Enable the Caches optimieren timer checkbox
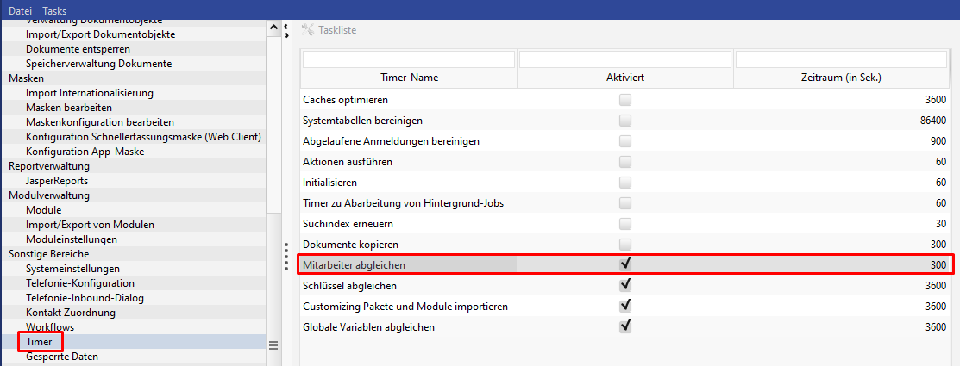The width and height of the screenshot is (960, 366). pyautogui.click(x=625, y=100)
